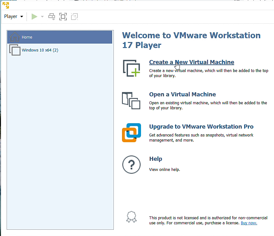Click Send Ctrl+Alt+Del toolbar icon
274x236 pixels.
pyautogui.click(x=52, y=17)
